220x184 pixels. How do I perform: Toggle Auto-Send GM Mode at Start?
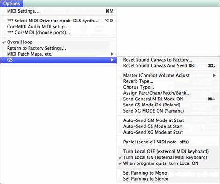coord(168,120)
